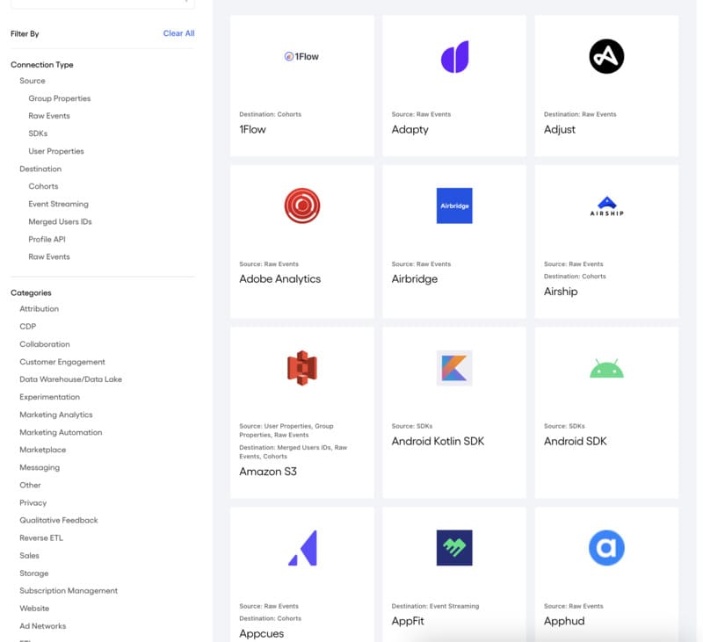Image resolution: width=703 pixels, height=642 pixels.
Task: Click the 1Flow logo icon
Action: [301, 56]
